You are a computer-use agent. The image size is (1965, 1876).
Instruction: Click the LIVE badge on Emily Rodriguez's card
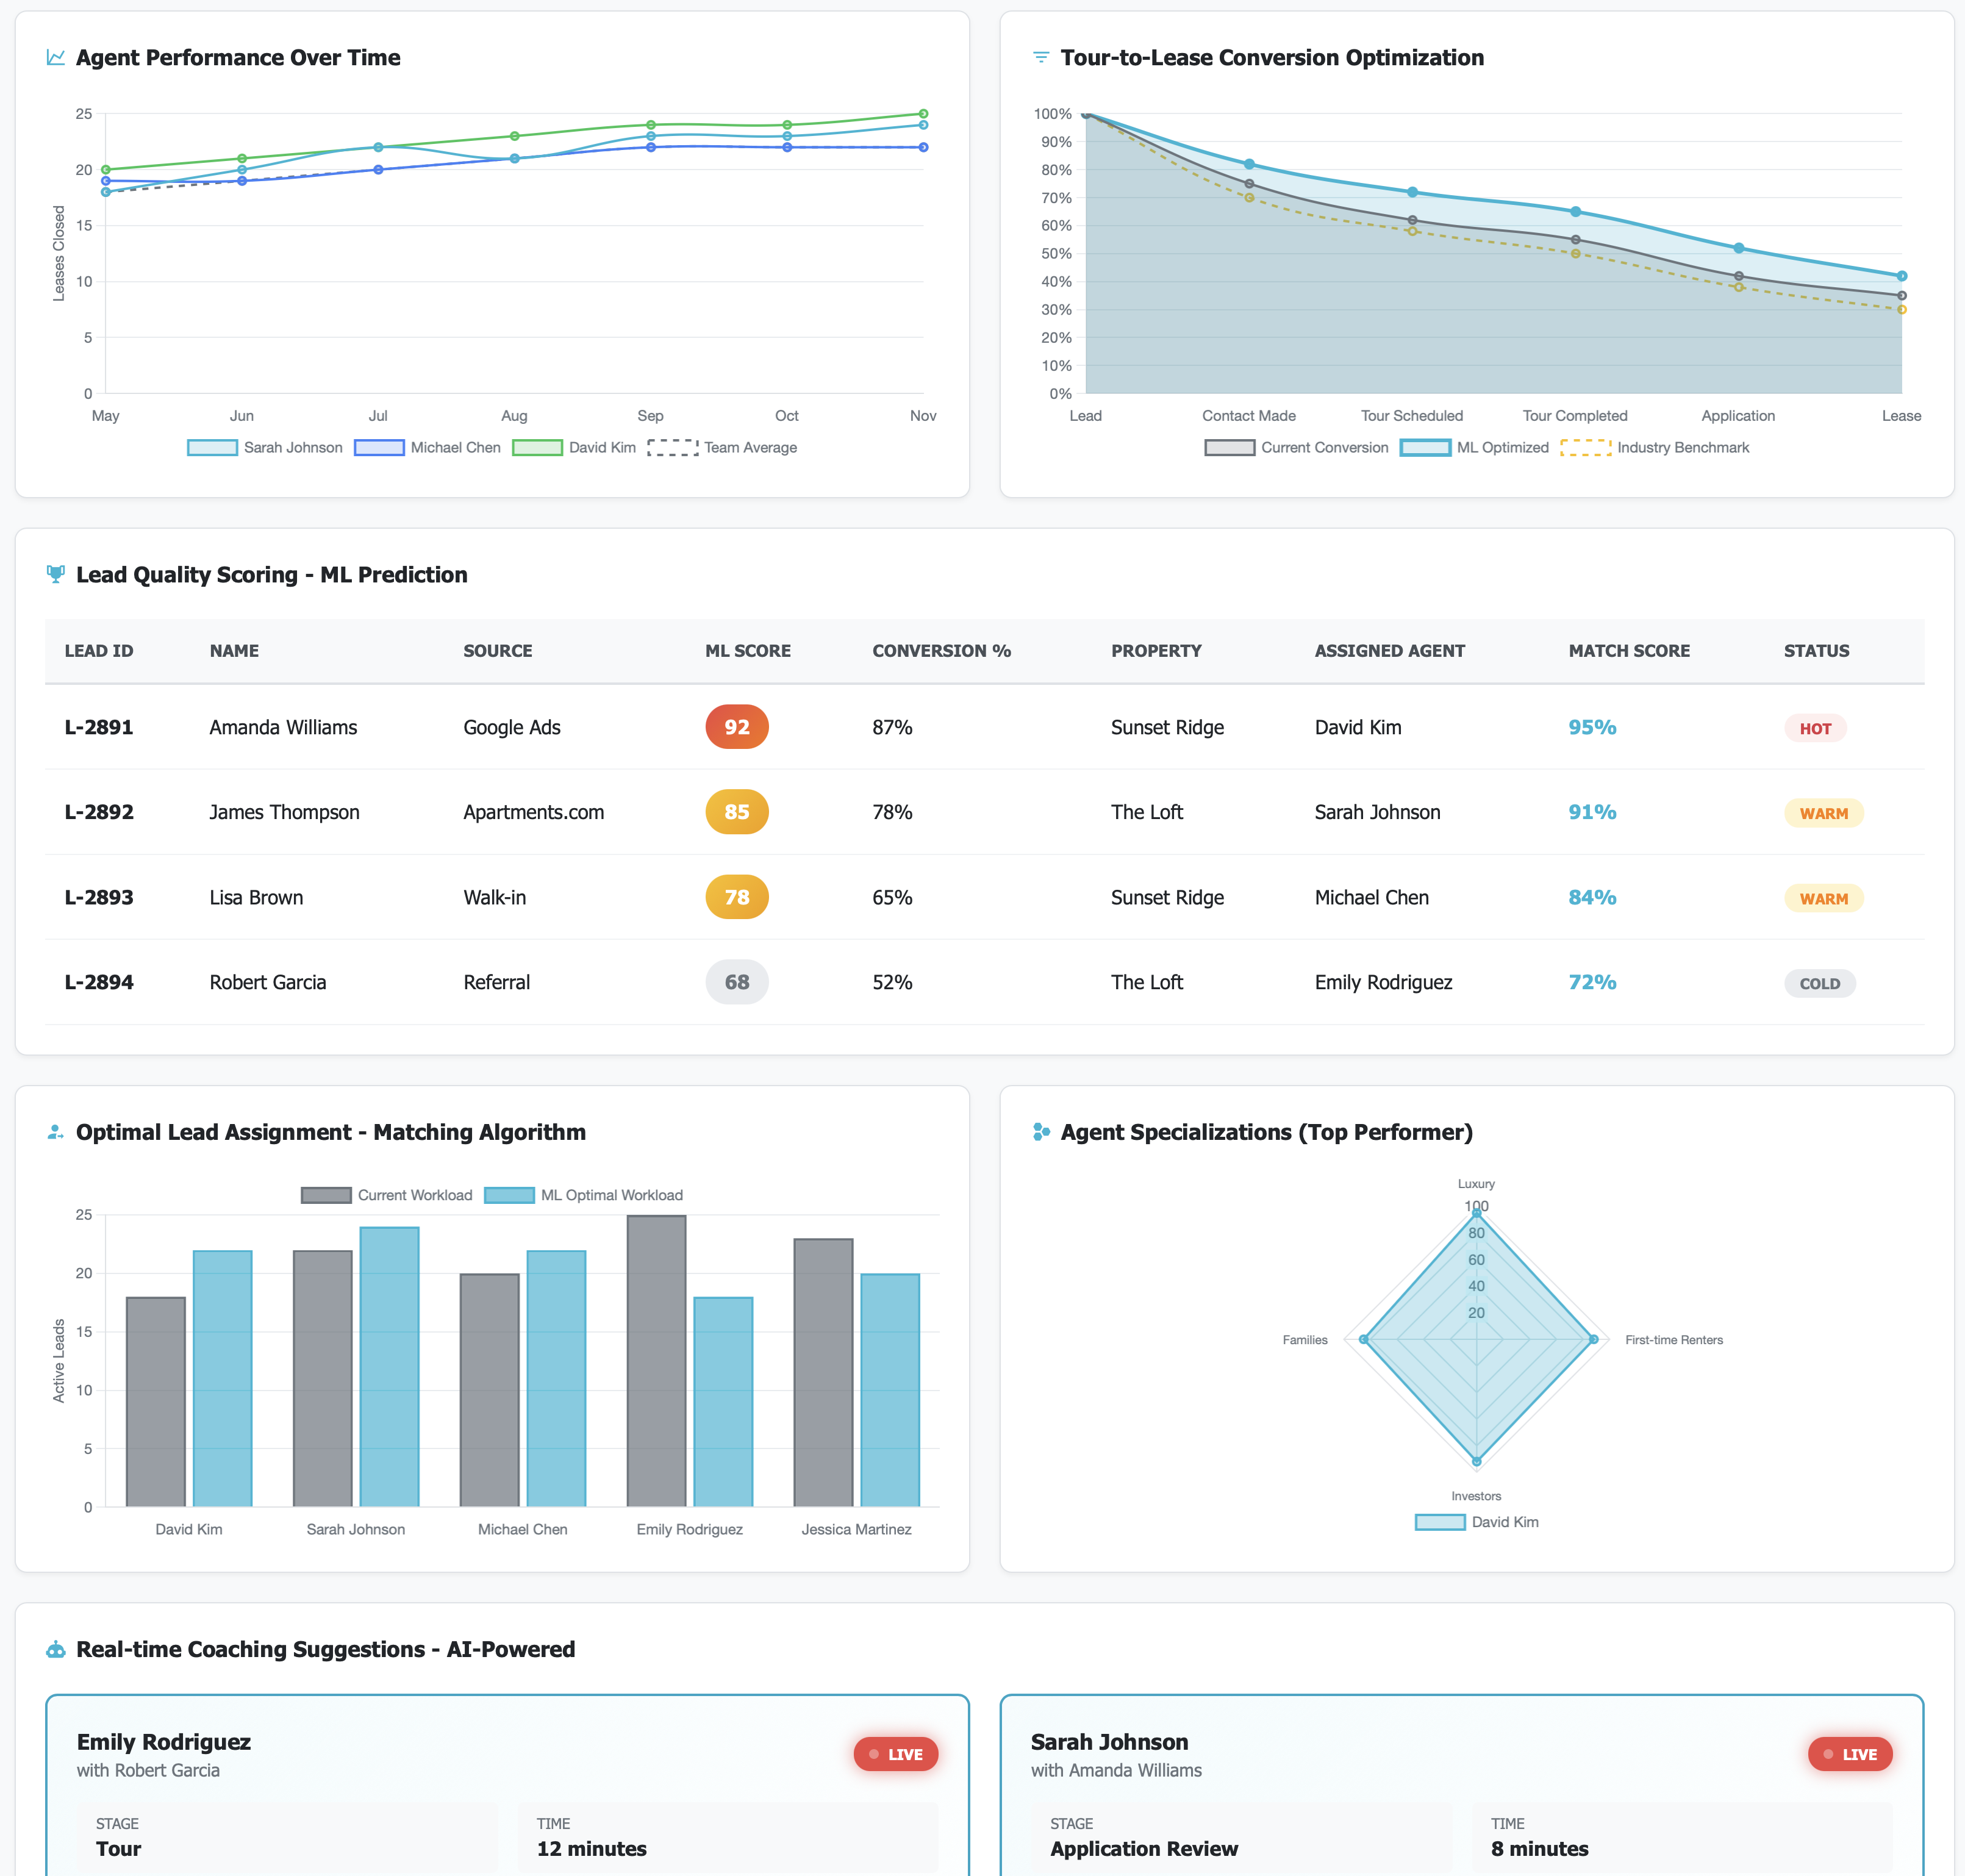(895, 1754)
